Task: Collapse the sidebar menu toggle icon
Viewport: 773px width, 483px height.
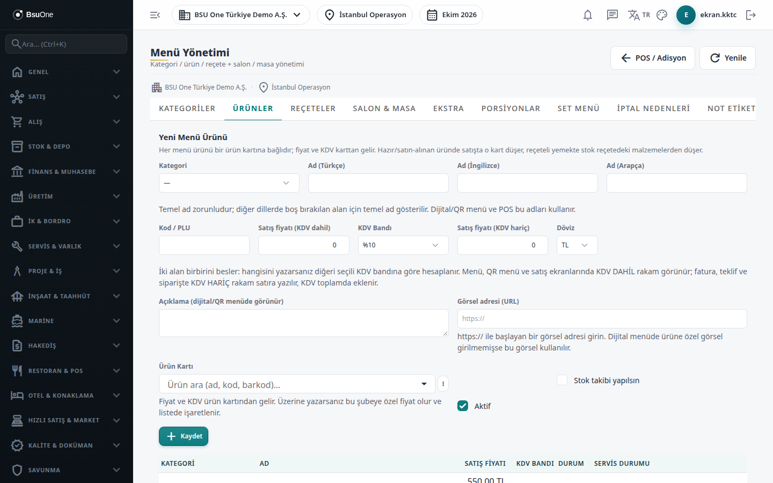Action: [155, 15]
